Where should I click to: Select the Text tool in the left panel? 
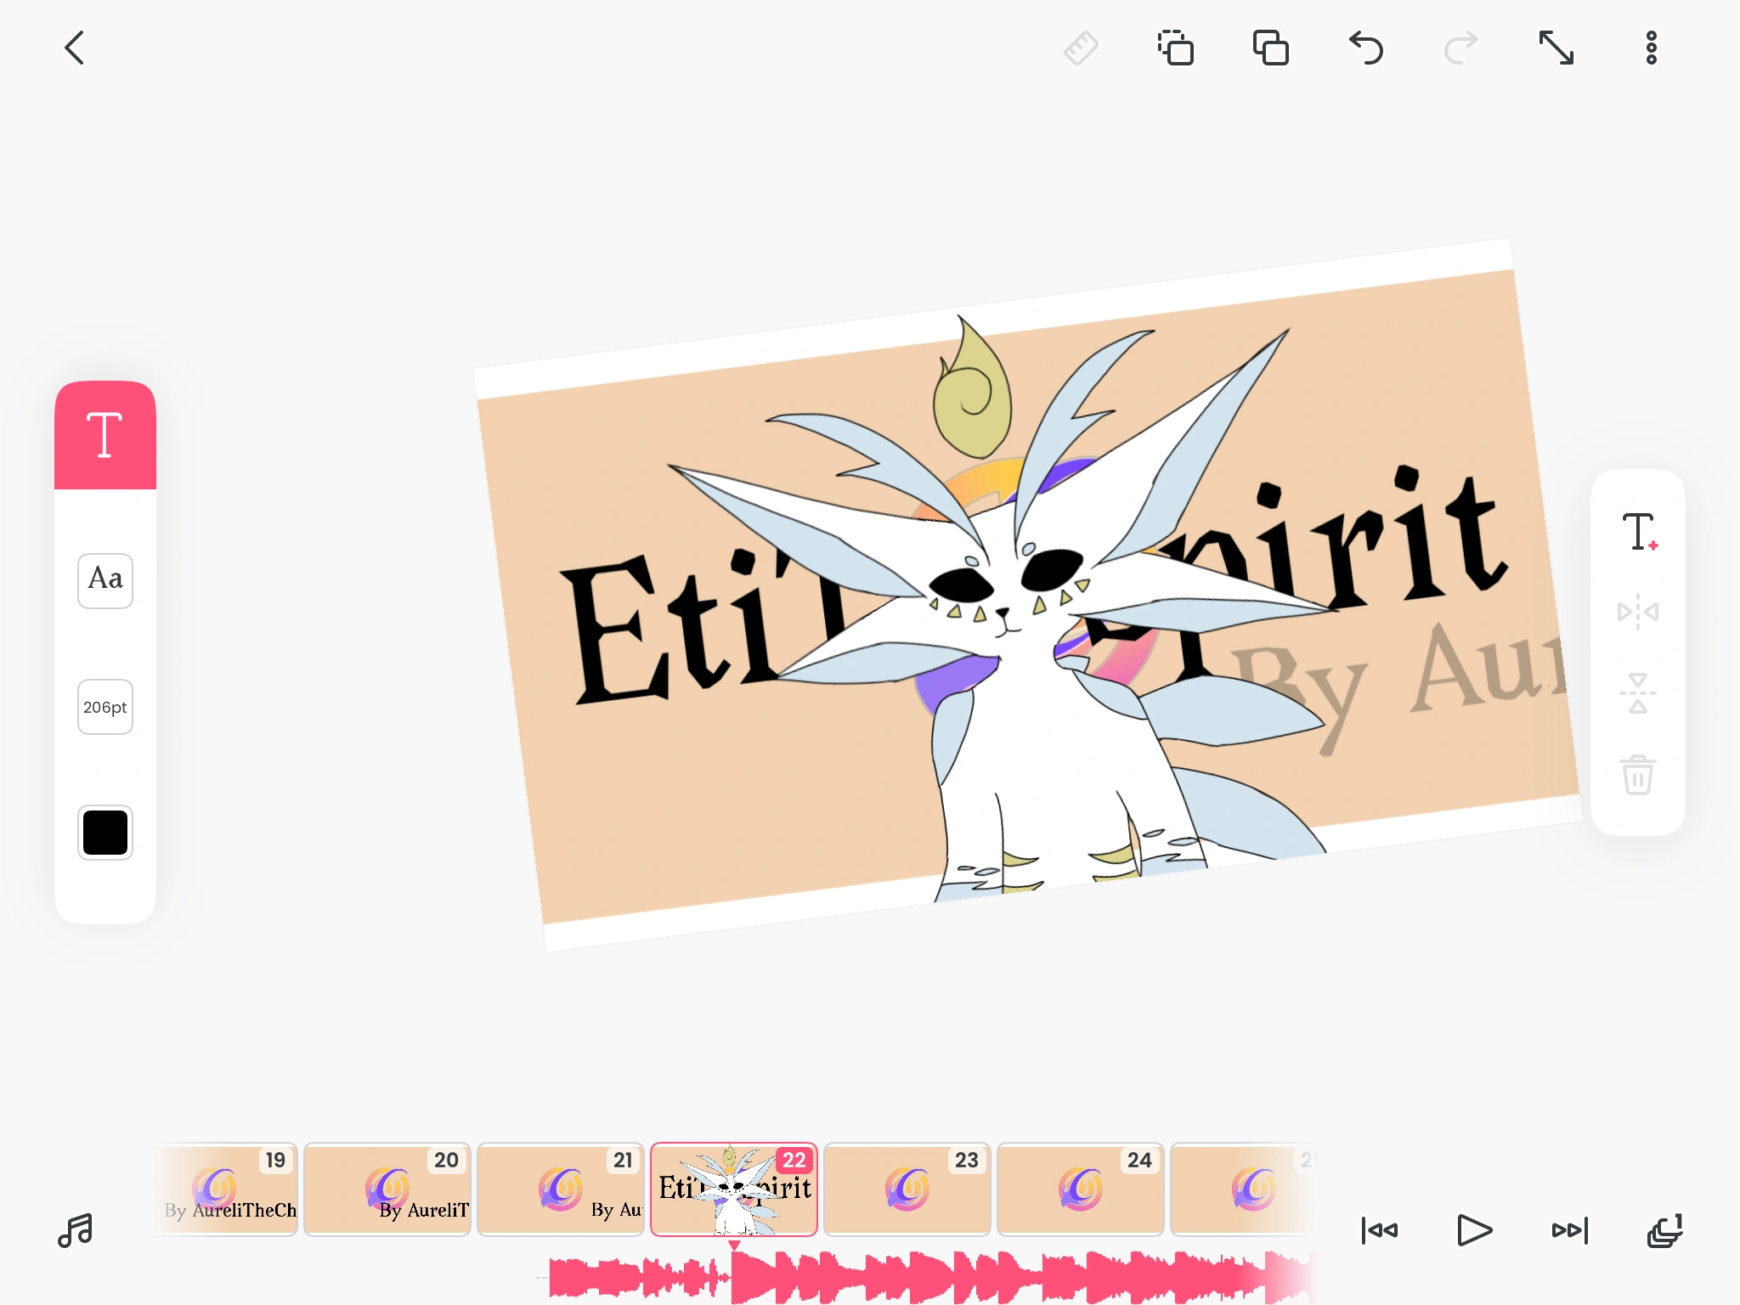tap(105, 435)
